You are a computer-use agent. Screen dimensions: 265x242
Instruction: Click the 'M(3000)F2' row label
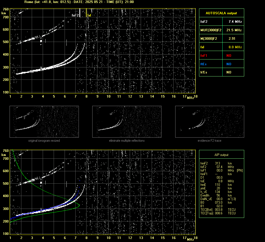point(209,39)
